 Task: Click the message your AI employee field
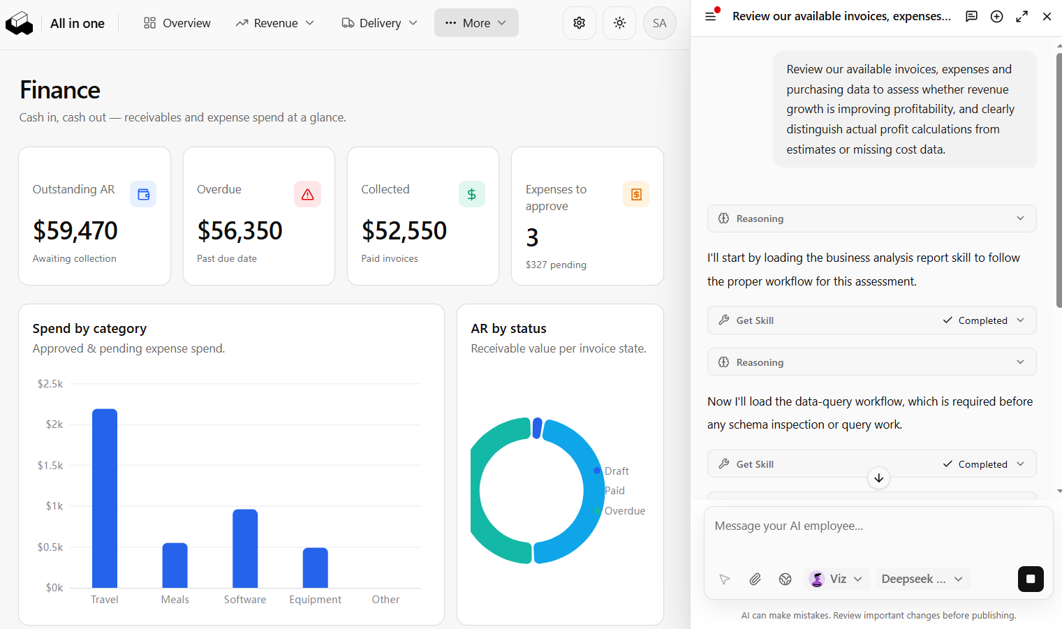(878, 526)
